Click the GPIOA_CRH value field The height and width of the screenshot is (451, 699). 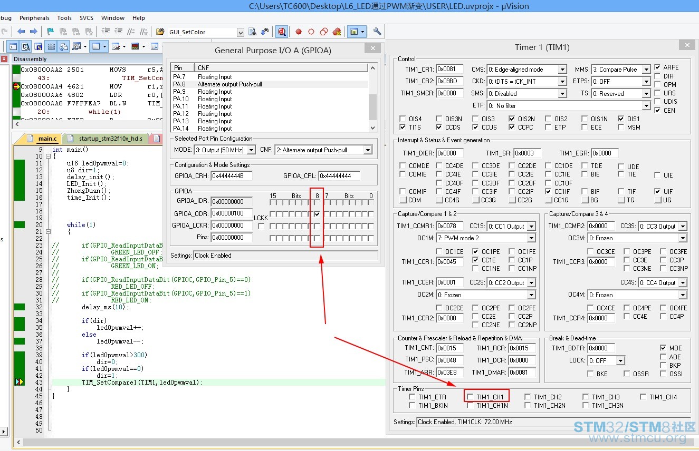point(232,175)
